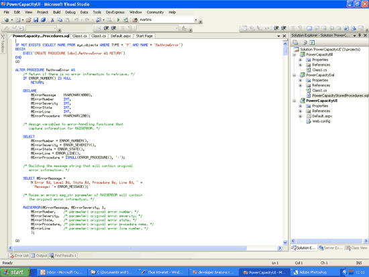Collapse the PowerCapacityBll project node
The image size is (369, 277).
click(x=295, y=54)
